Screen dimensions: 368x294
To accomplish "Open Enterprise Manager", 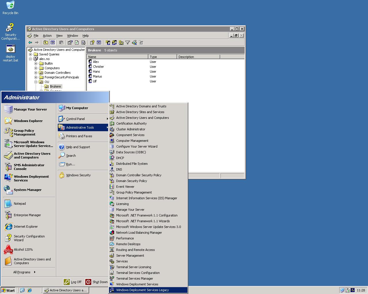I will pyautogui.click(x=29, y=215).
